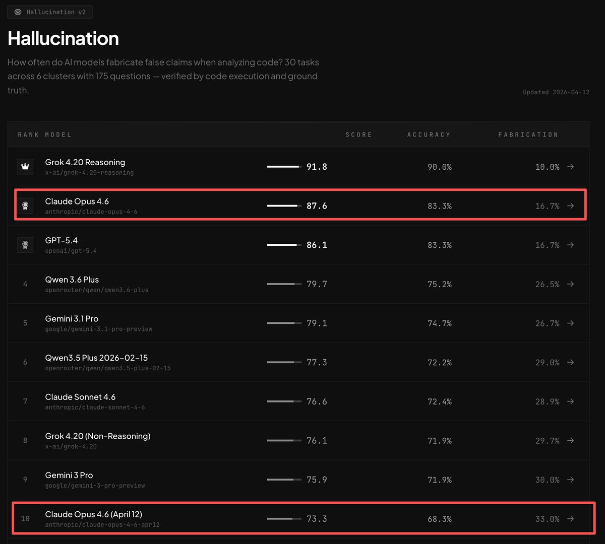Viewport: 605px width, 544px height.
Task: Open the Qwen 3.6 Plus model name
Action: [72, 280]
